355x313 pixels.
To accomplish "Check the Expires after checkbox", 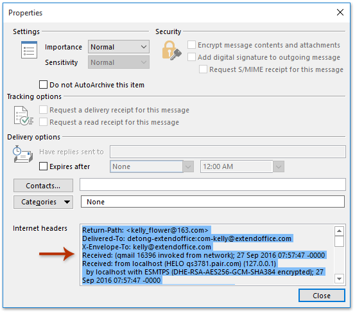I will point(43,166).
